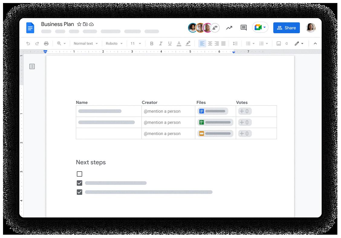Click the undo icon
The height and width of the screenshot is (238, 341).
click(x=28, y=43)
